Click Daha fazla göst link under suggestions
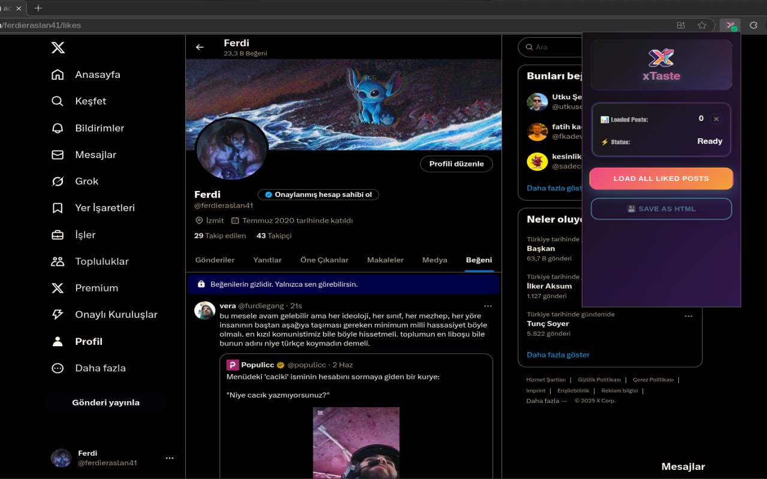 coord(554,188)
